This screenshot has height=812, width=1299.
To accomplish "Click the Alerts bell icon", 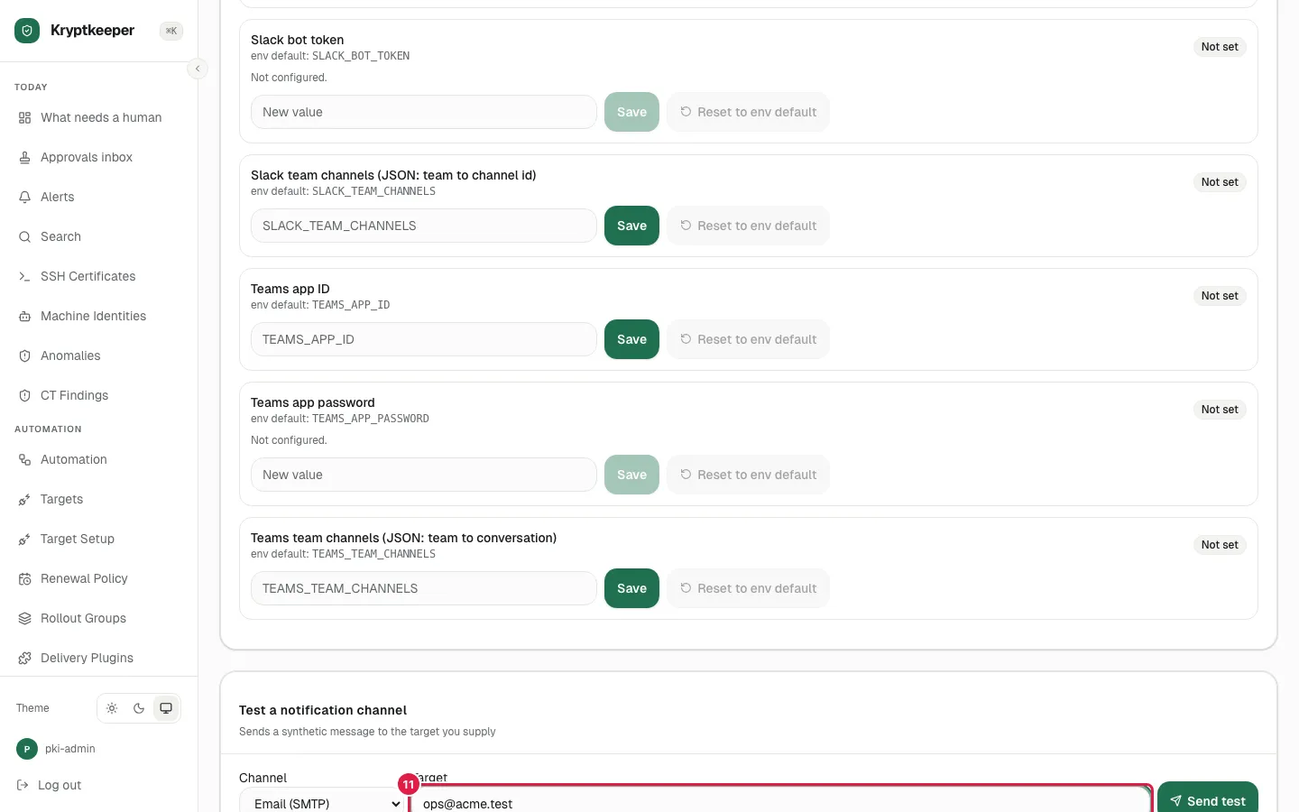I will pyautogui.click(x=24, y=198).
